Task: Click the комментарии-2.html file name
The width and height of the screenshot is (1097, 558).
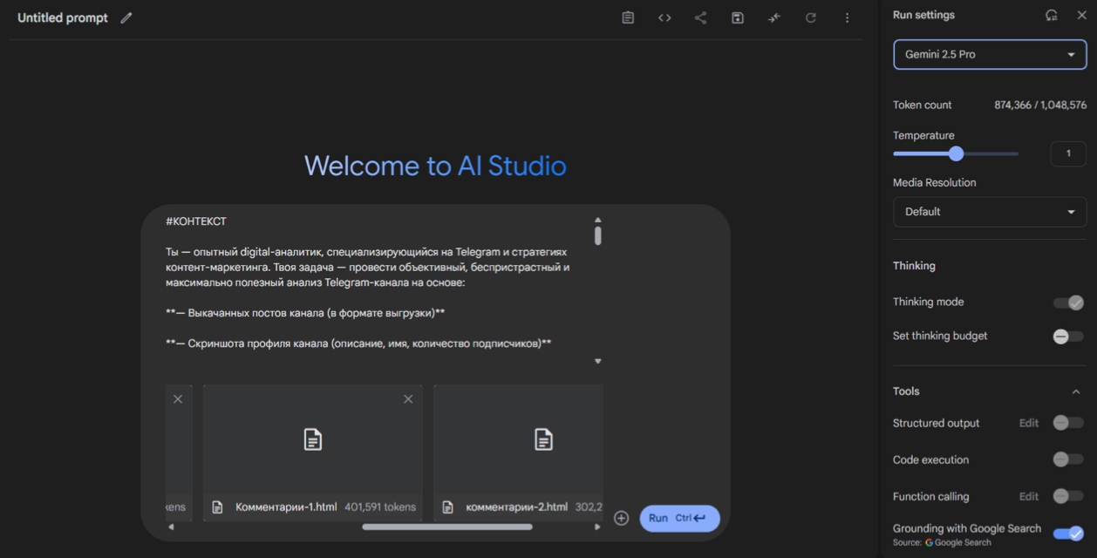Action: point(517,507)
